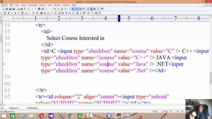Open the Help menu
Screen dimensions: 212x119
[74, 5]
